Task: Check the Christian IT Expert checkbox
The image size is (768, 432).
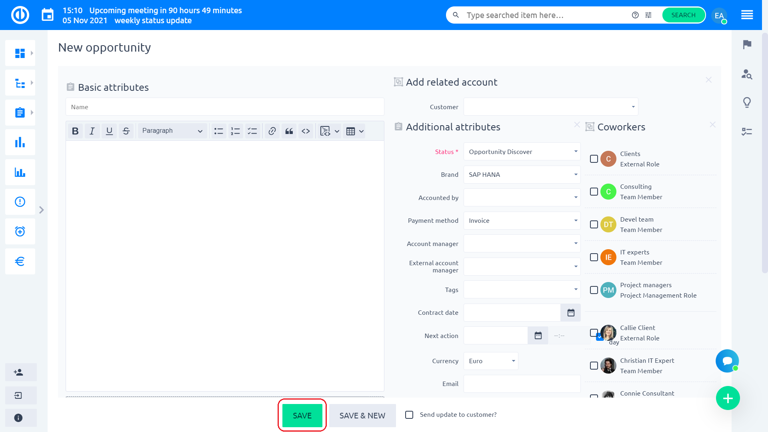Action: (x=594, y=366)
